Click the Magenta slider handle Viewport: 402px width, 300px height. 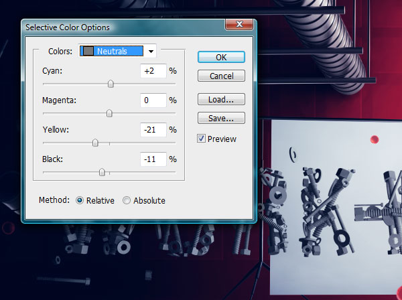pyautogui.click(x=109, y=113)
